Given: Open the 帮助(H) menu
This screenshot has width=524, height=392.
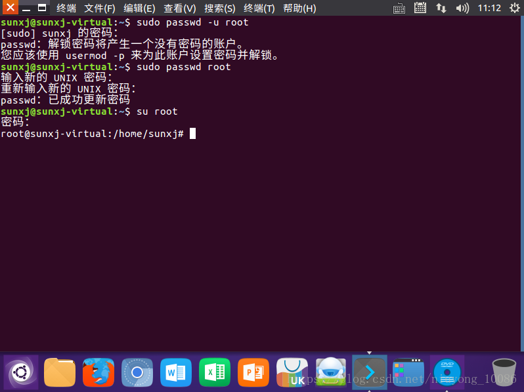Looking at the screenshot, I should [x=299, y=8].
